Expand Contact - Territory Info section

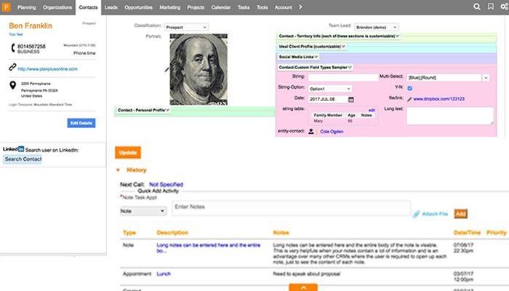point(339,36)
